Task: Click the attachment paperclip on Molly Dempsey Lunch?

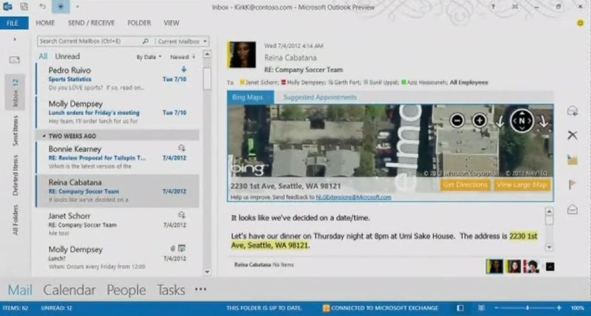Action: pos(173,248)
